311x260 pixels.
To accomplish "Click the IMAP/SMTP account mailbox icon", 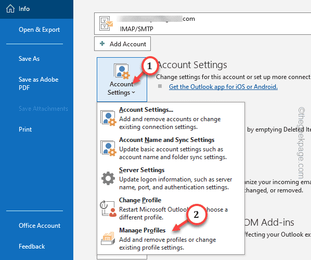I will [106, 23].
